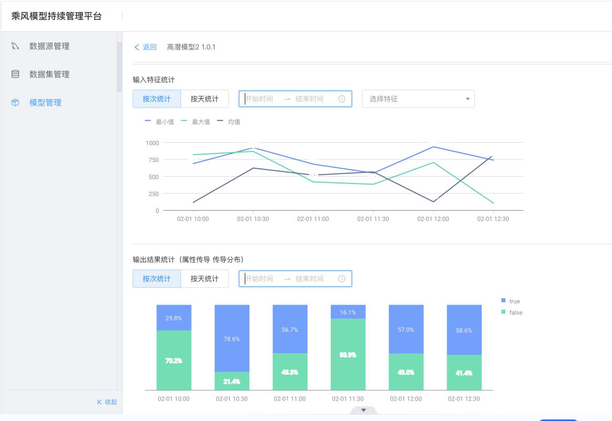Select 按次统计 in output result statistics
Image resolution: width=612 pixels, height=421 pixels.
pyautogui.click(x=156, y=279)
